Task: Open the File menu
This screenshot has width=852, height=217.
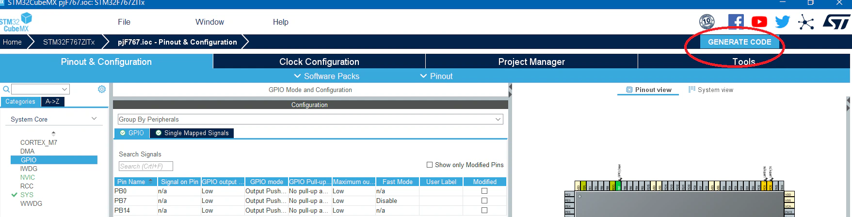Action: (124, 22)
